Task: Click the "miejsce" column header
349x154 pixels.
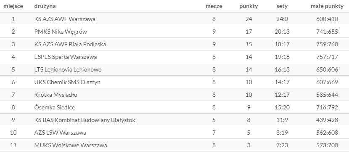Action: coord(13,6)
